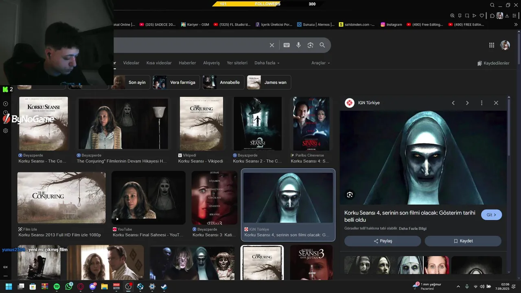Open the Kariyer - OSM bookmark
This screenshot has height=293, width=521.
195,24
